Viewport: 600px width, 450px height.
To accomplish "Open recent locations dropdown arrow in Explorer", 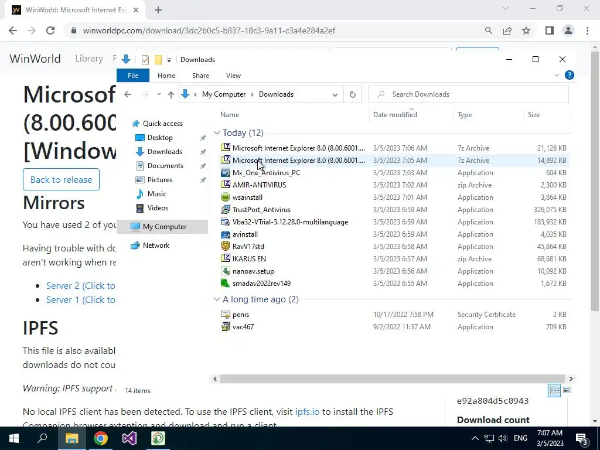I will [158, 94].
